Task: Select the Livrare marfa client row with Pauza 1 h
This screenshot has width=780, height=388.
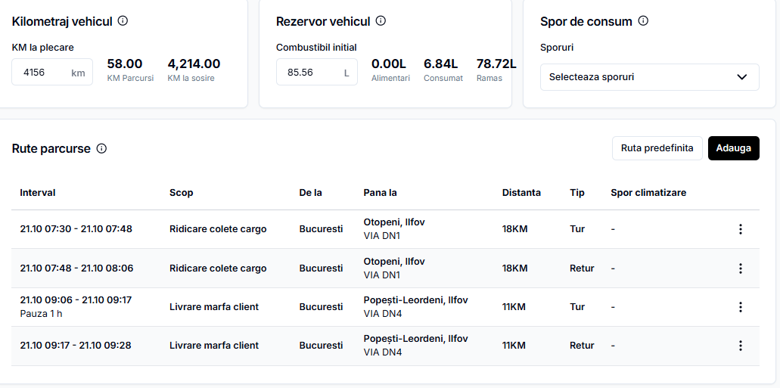Action: (386, 307)
